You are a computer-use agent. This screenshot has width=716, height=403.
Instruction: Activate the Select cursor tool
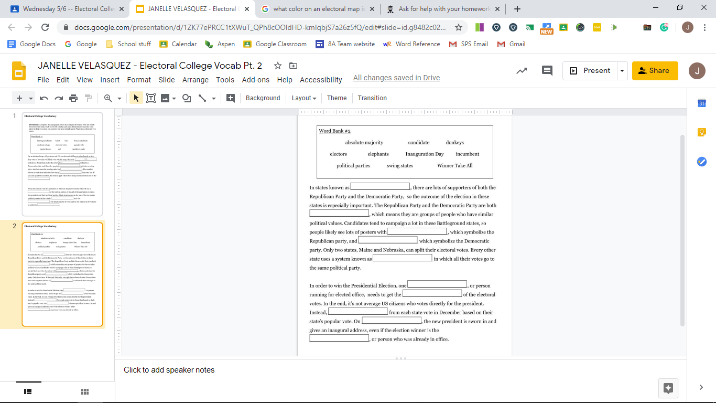(x=136, y=98)
